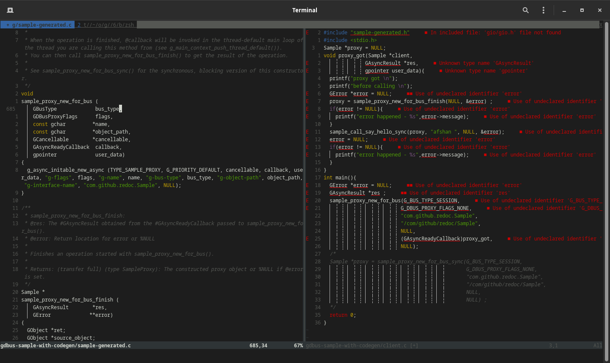The width and height of the screenshot is (610, 363).
Task: Click the error sign on '(GAsyncReadyCallback)proxy_got,' line
Action: click(x=308, y=239)
